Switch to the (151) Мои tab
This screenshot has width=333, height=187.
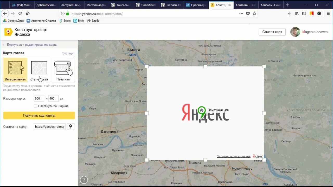point(21,5)
